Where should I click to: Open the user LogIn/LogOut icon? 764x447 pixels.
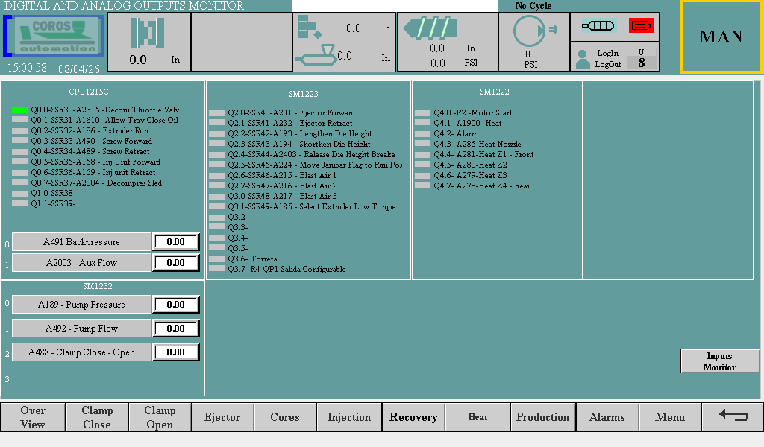click(x=583, y=59)
